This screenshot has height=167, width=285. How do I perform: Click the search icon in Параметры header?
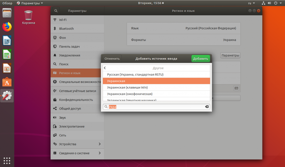(x=56, y=11)
